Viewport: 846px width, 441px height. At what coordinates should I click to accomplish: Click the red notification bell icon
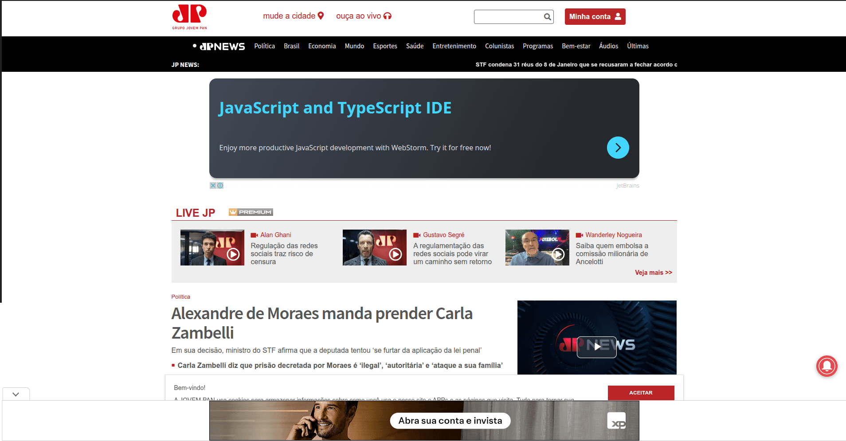point(826,366)
